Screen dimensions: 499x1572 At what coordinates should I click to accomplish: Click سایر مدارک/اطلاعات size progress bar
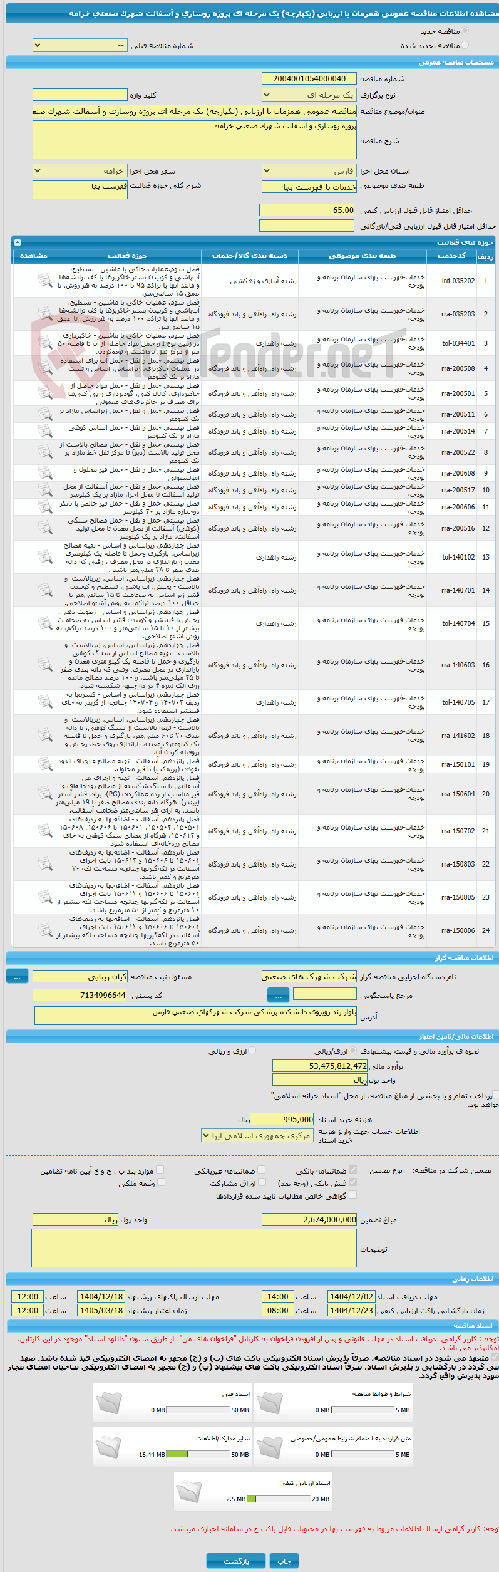pos(198,1454)
